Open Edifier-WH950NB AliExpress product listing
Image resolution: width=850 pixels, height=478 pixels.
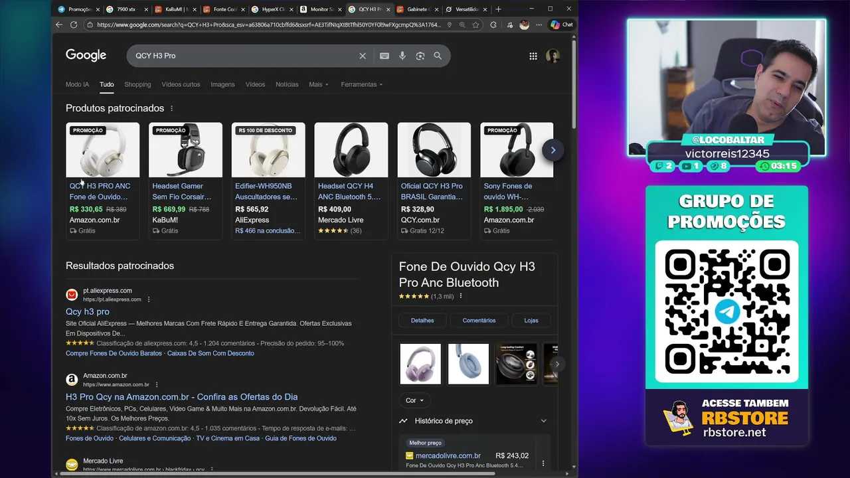[x=268, y=180]
